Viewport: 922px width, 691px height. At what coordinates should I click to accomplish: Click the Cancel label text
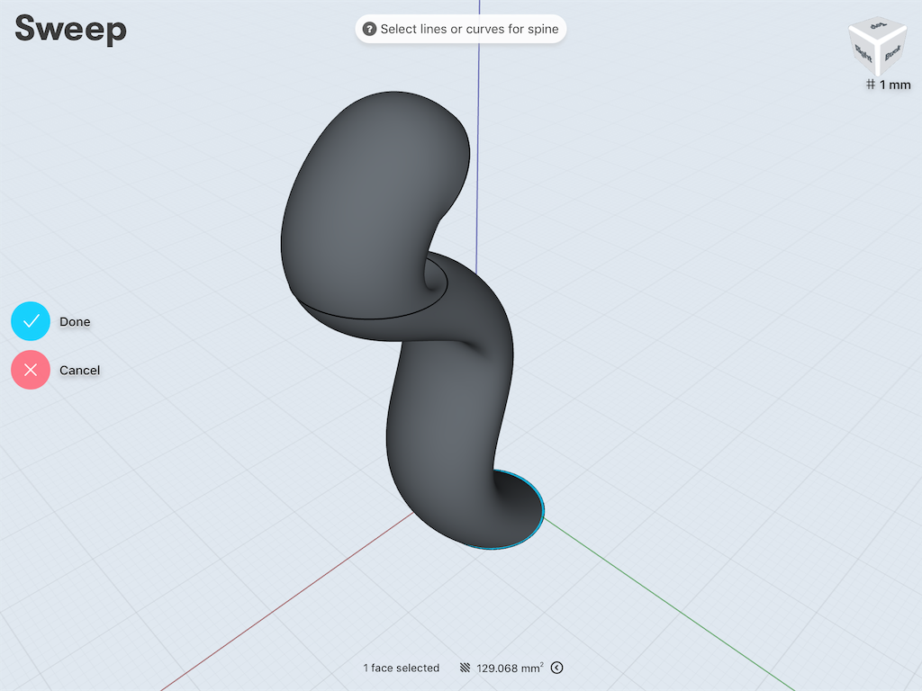pos(79,371)
